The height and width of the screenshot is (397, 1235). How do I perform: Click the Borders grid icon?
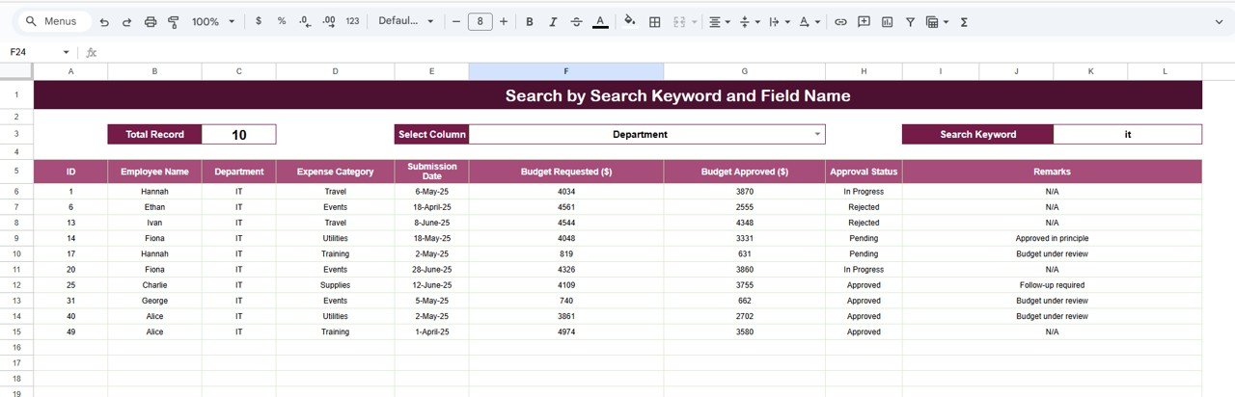(654, 21)
